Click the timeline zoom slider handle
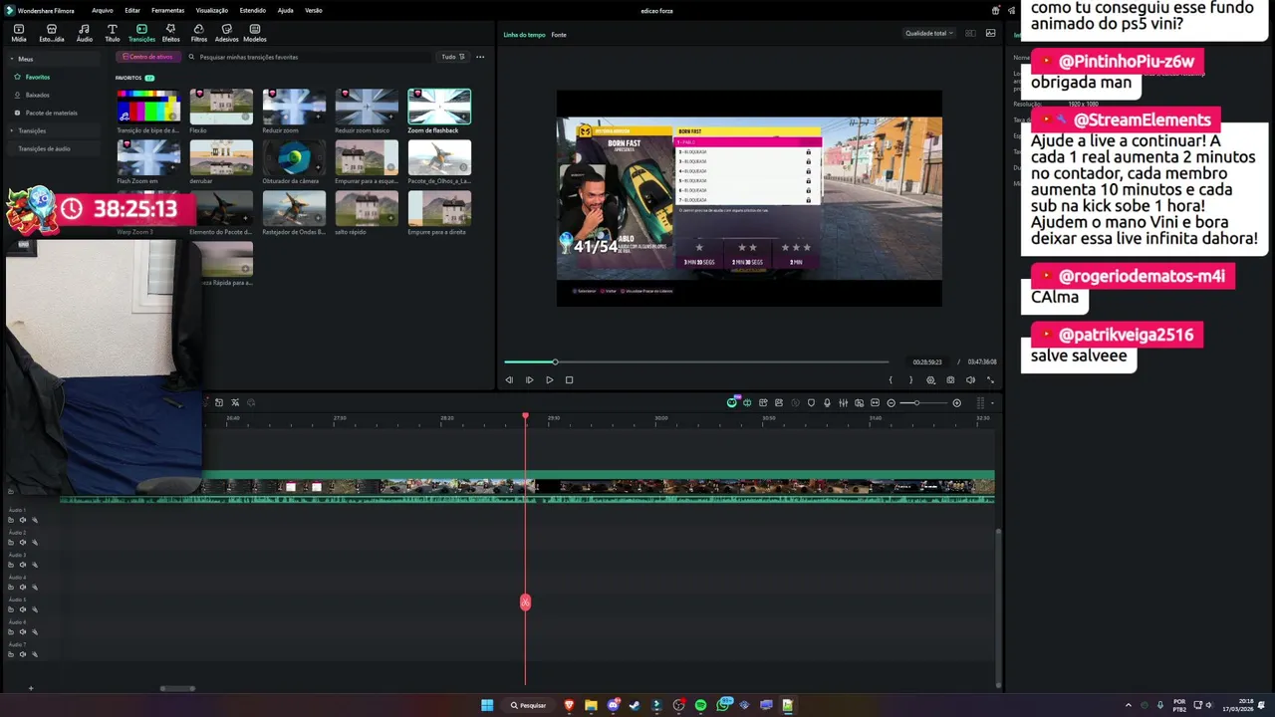This screenshot has height=717, width=1275. point(916,402)
